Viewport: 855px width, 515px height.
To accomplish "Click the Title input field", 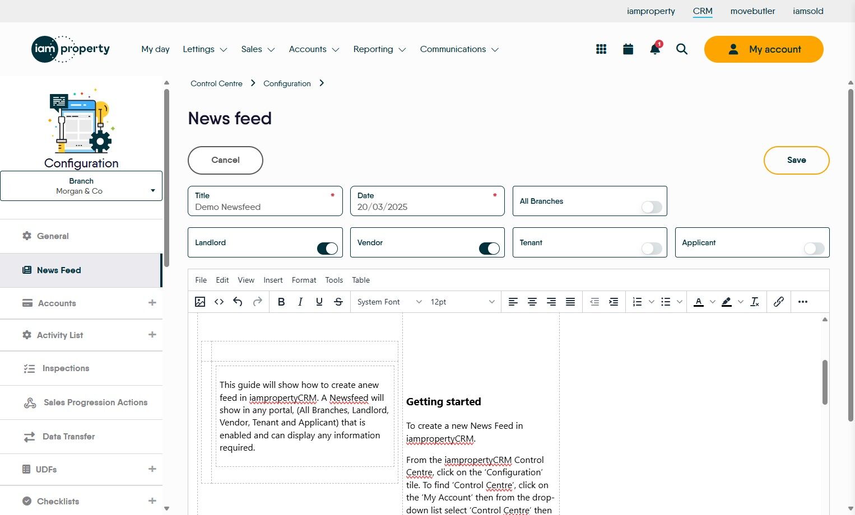I will [x=265, y=201].
